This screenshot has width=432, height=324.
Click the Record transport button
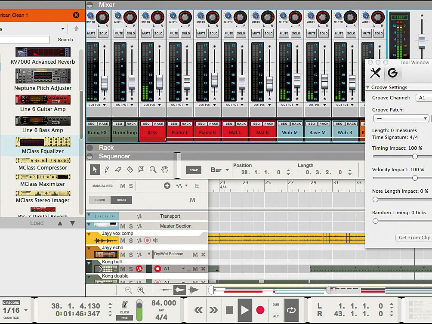tap(260, 310)
